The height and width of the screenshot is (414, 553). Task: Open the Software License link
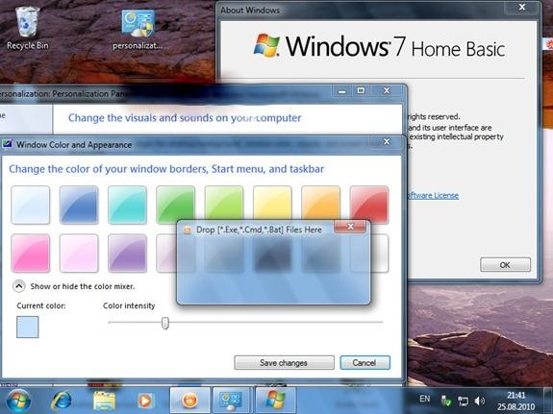(x=433, y=195)
